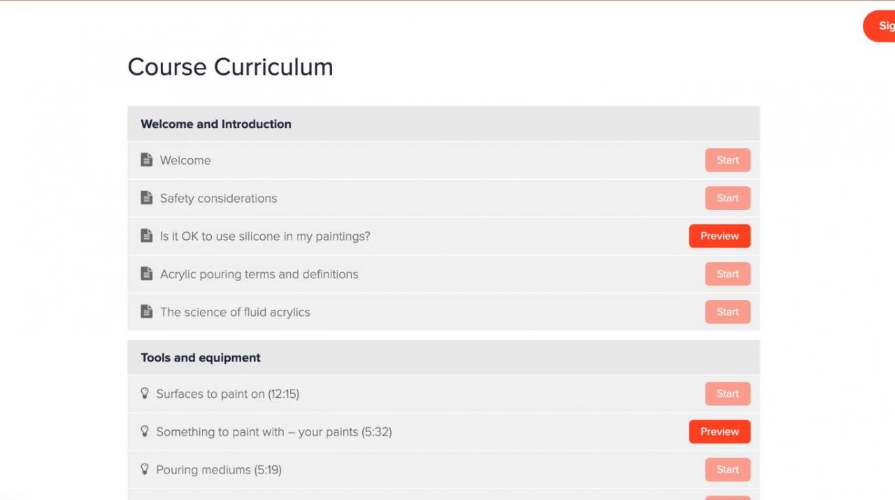Viewport: 895px width, 500px height.
Task: Click document icon beside science of fluid acrylics
Action: coord(146,311)
